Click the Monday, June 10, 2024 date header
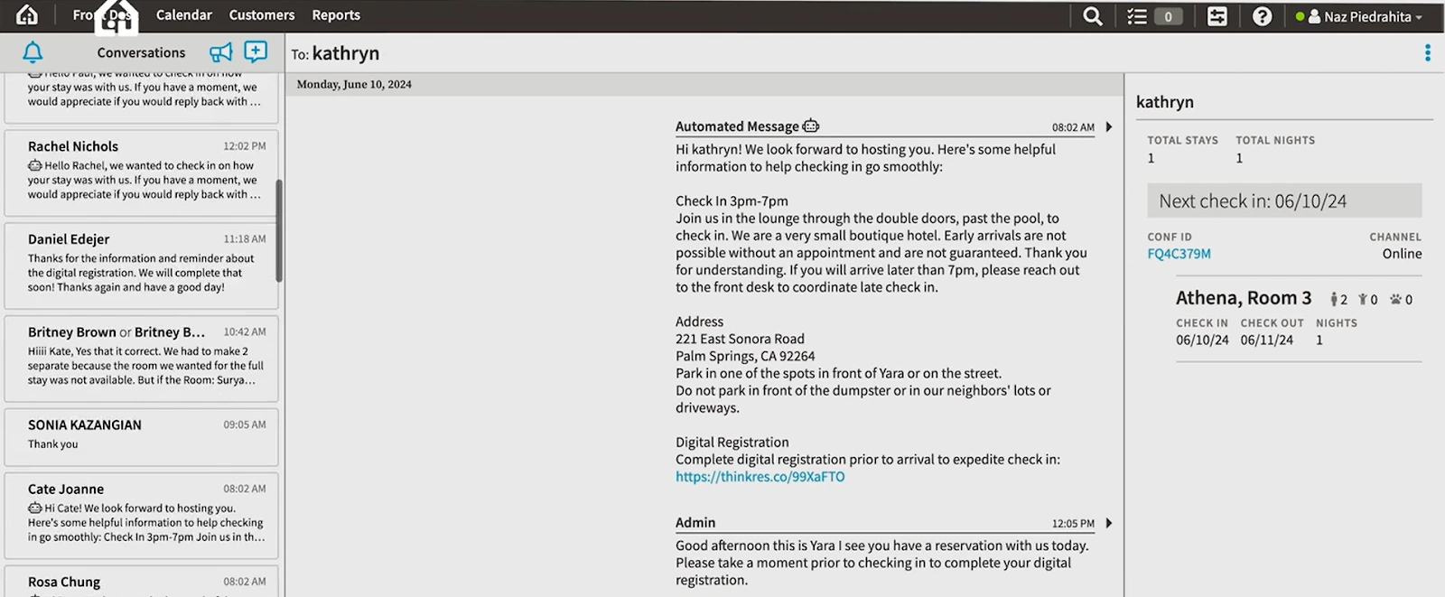This screenshot has height=597, width=1445. [x=354, y=84]
